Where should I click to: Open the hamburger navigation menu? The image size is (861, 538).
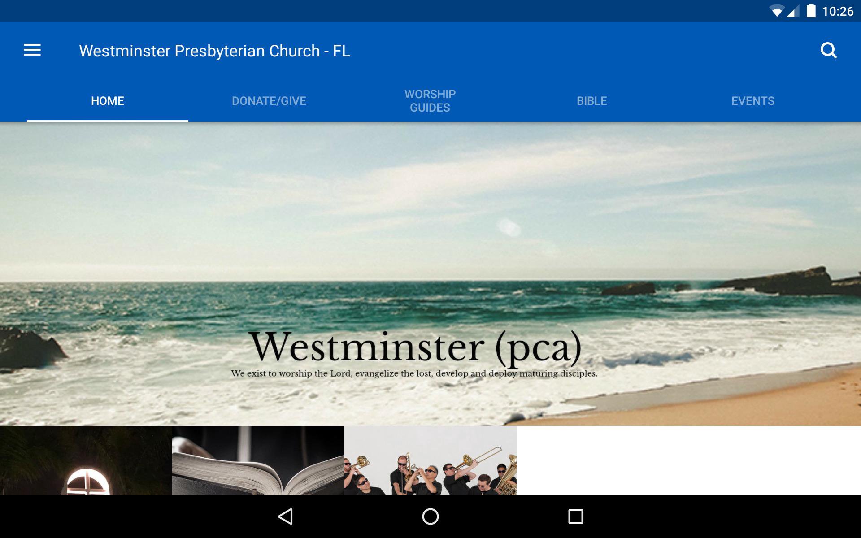32,50
